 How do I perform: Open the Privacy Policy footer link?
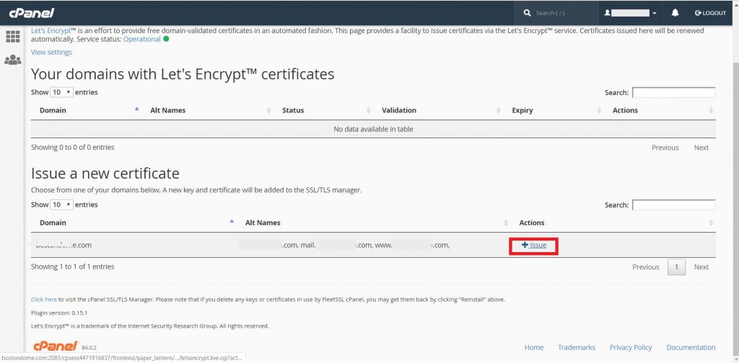[x=631, y=347]
